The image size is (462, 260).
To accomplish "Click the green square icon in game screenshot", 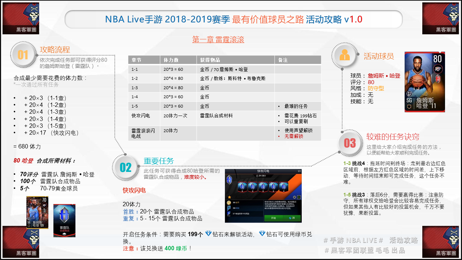I will click(x=299, y=197).
